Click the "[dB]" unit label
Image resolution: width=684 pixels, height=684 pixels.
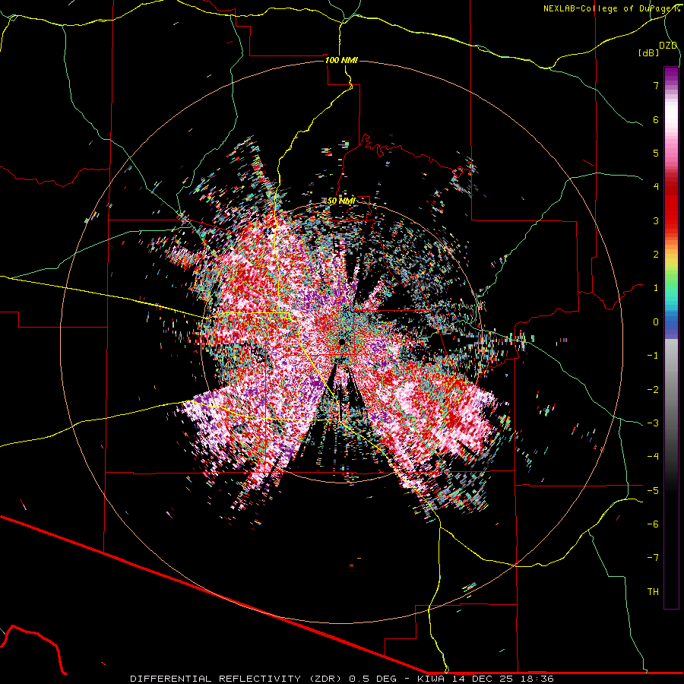[649, 53]
